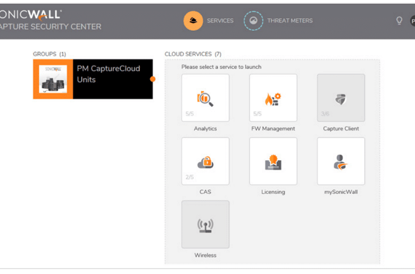The image size is (415, 274).
Task: Click the lightbulb tips icon
Action: pyautogui.click(x=399, y=20)
